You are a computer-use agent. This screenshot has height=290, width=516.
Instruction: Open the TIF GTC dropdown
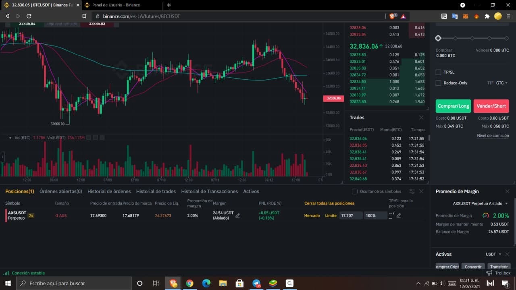pos(501,83)
